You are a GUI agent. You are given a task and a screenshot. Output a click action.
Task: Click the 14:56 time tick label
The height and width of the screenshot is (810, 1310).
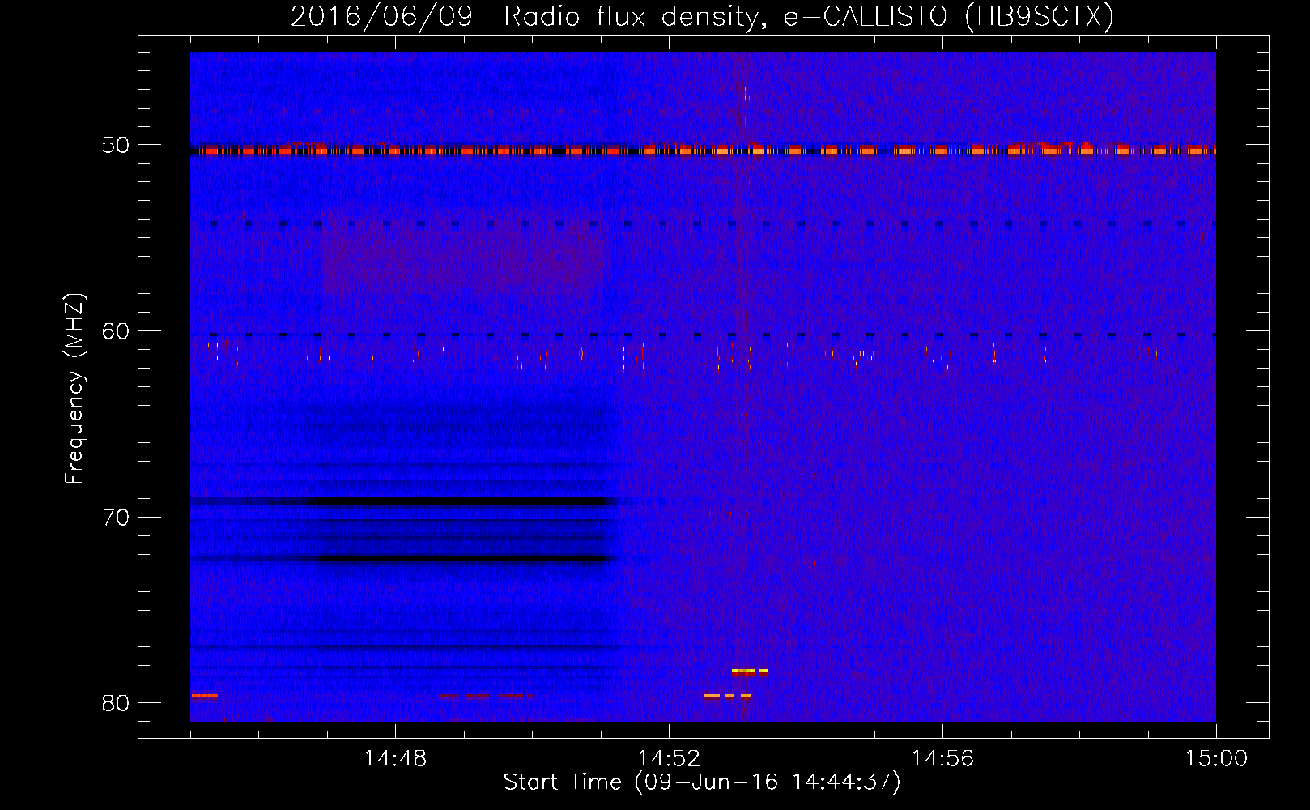coord(942,759)
